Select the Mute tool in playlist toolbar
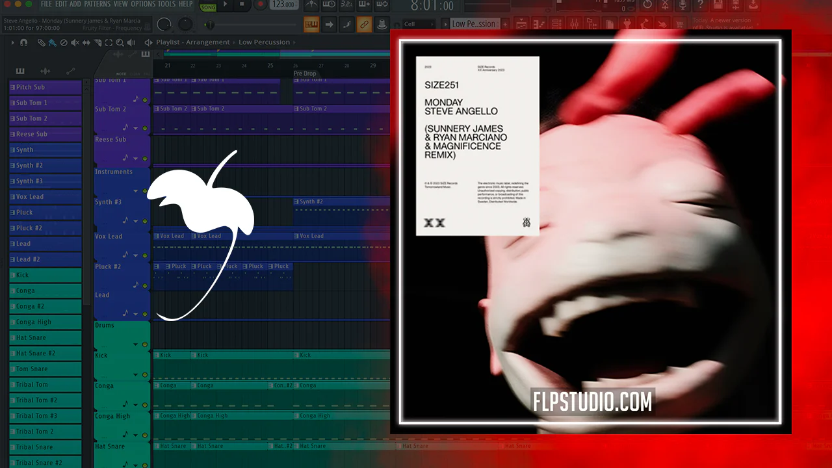Viewport: 832px width, 468px height. [75, 42]
